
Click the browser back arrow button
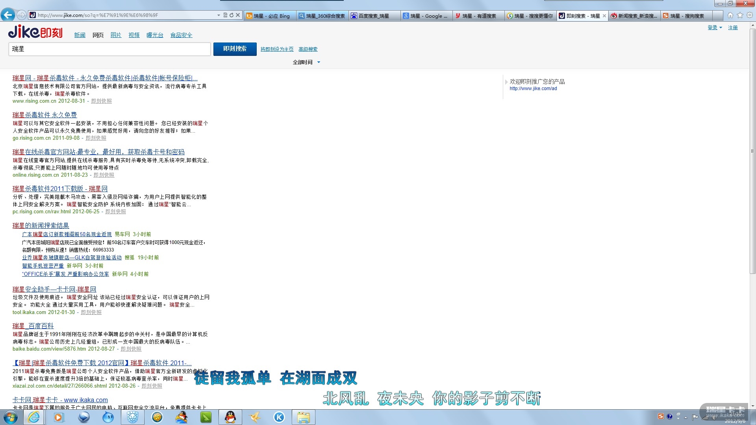(x=8, y=15)
